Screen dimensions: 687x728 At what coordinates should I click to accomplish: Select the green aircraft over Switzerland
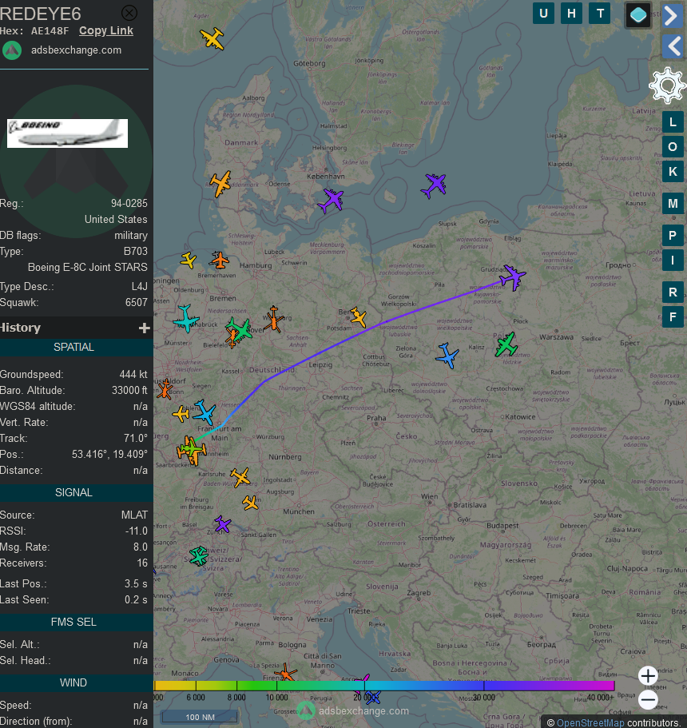[199, 555]
